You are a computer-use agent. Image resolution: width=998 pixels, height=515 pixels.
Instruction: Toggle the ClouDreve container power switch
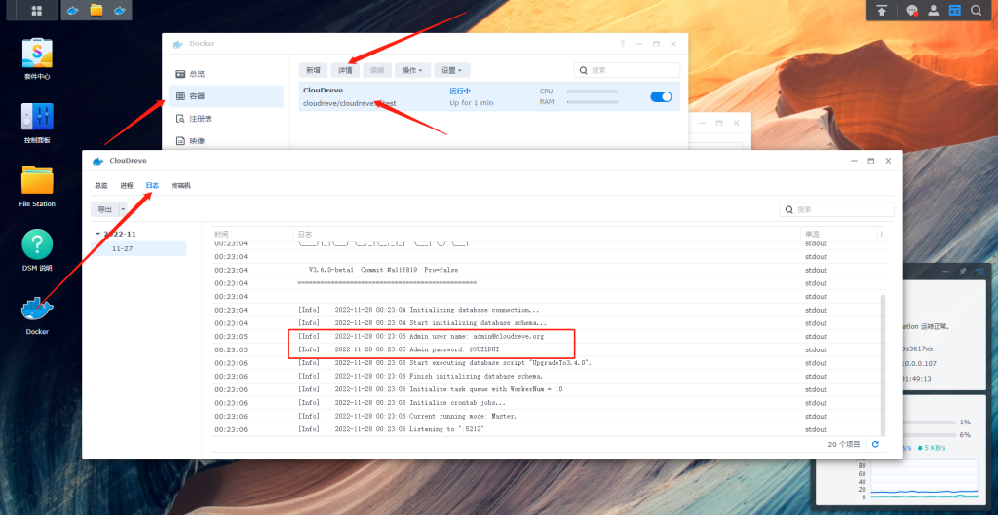click(661, 96)
